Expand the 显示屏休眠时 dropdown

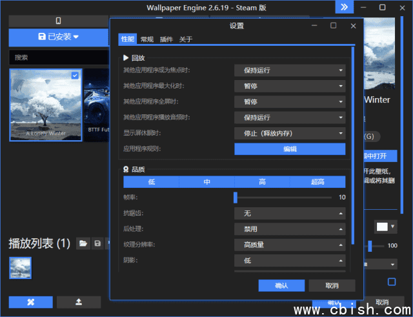(x=289, y=134)
